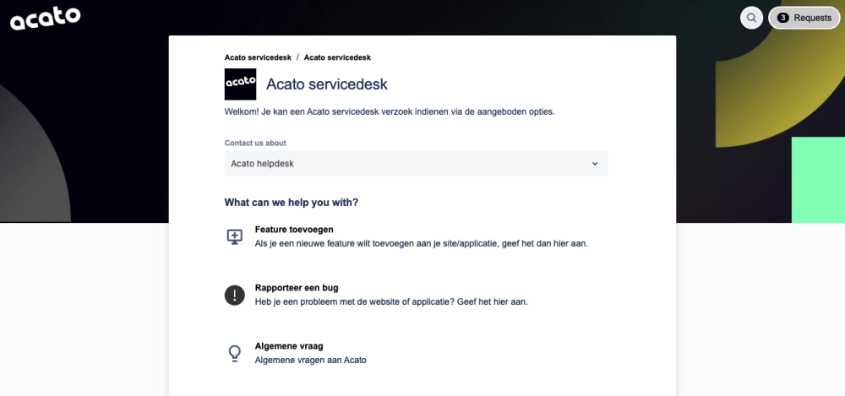
Task: Open the Contact us about dropdown
Action: point(416,163)
